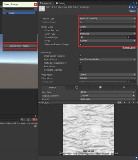
Task: Collapse the Advanced section arrow
Action: click(40, 52)
